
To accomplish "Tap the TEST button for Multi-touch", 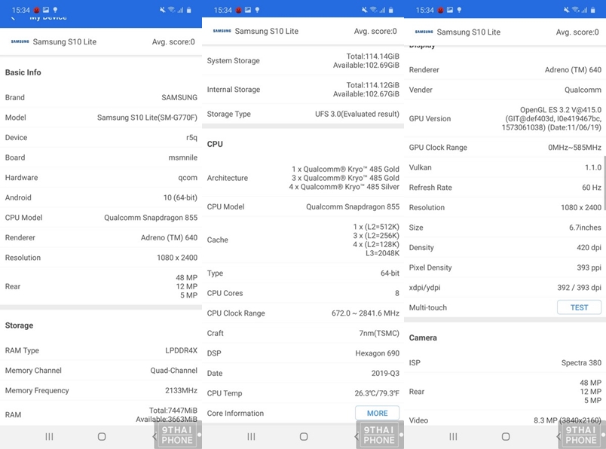I will tap(579, 307).
